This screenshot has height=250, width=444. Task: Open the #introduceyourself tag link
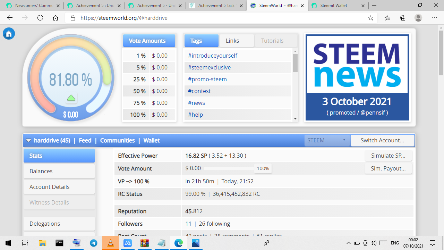click(213, 56)
